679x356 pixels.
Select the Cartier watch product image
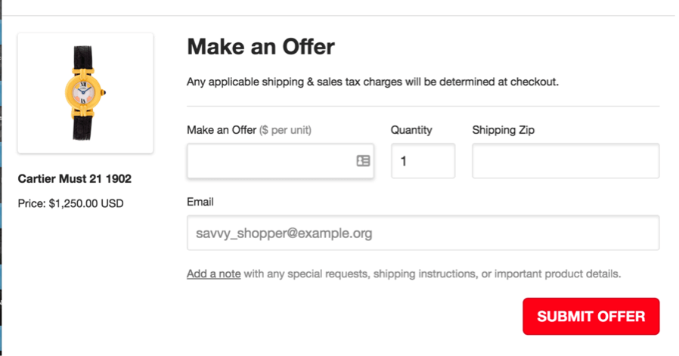point(85,93)
